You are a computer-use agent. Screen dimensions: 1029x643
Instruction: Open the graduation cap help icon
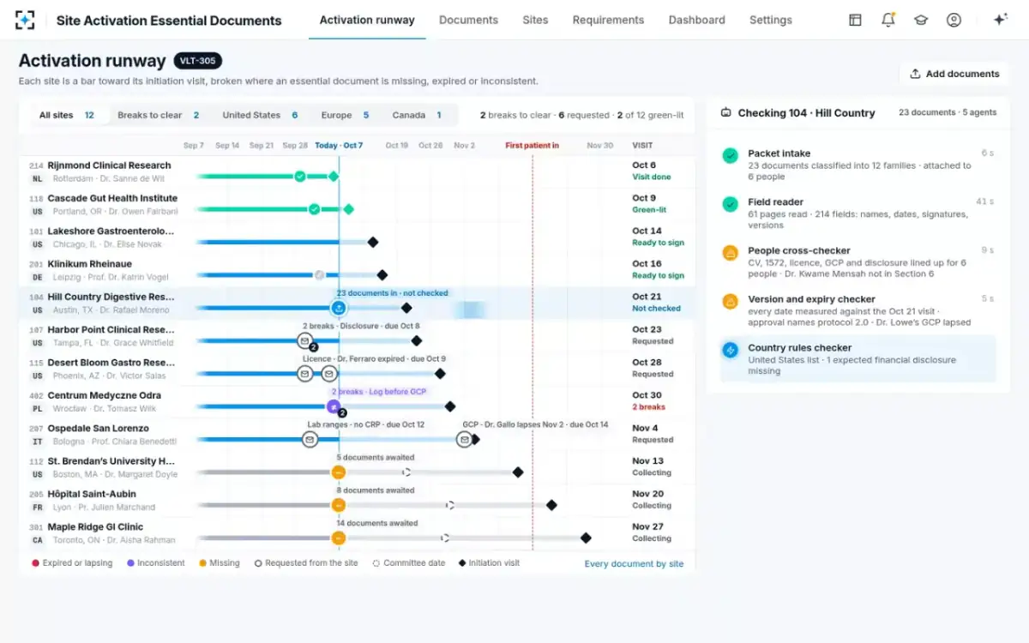tap(921, 20)
